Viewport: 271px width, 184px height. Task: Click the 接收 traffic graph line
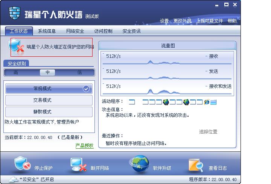coord(167,63)
